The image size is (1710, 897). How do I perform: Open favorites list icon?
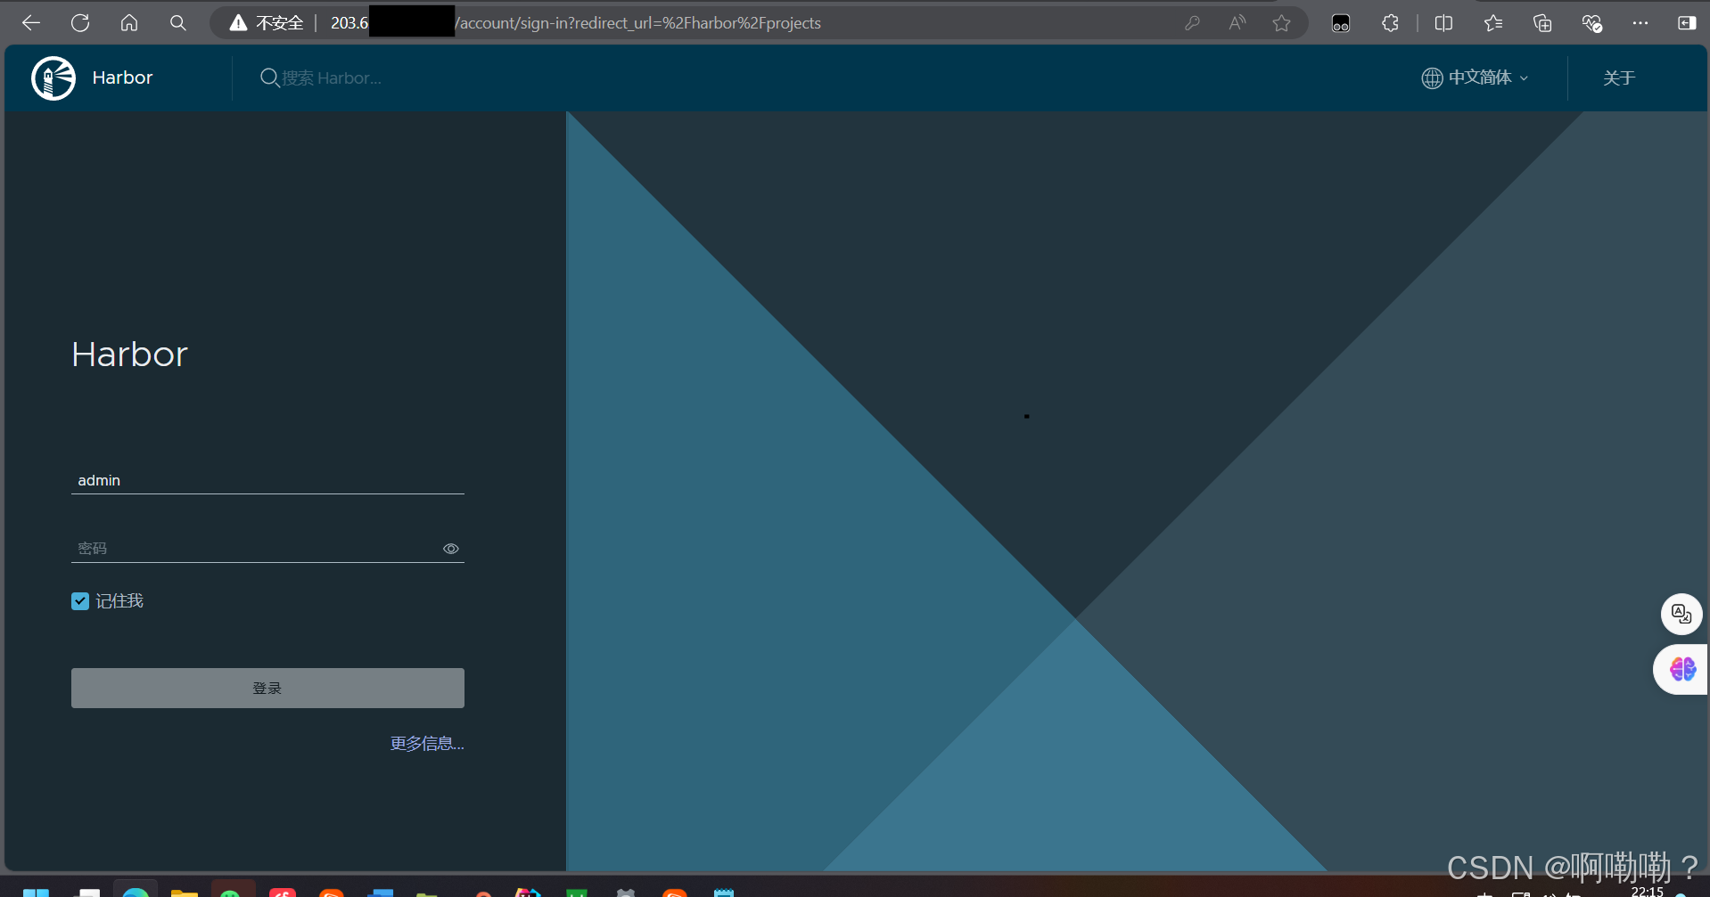tap(1493, 23)
